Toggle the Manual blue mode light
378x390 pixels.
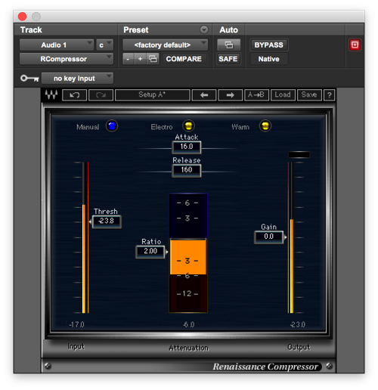tap(112, 125)
